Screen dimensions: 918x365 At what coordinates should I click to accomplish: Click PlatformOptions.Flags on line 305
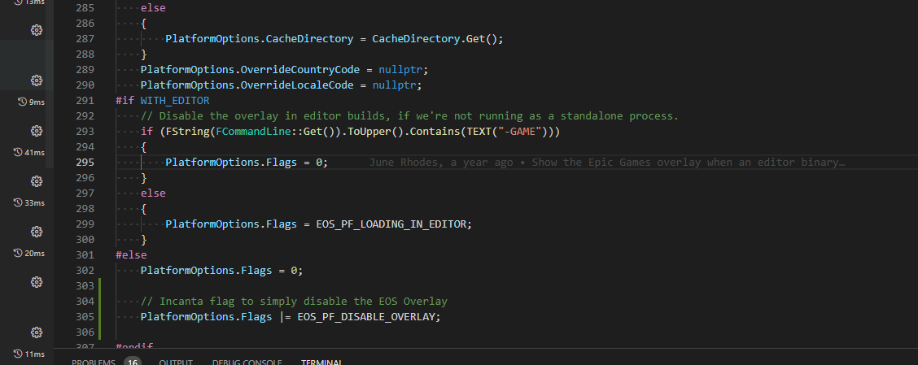coord(206,317)
